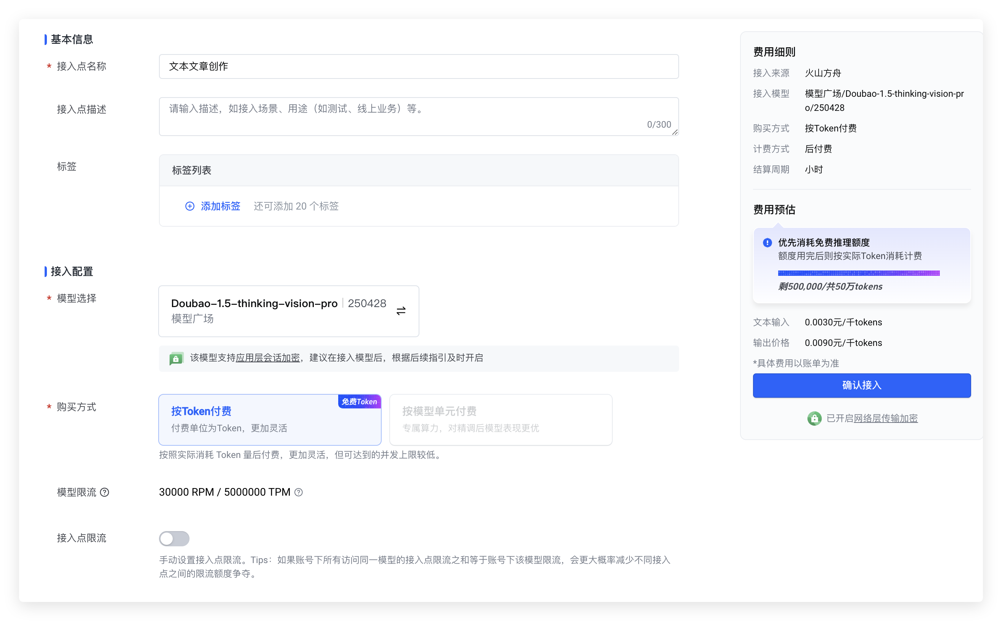Click the green lock icon near 已开启网络层传输加密
The image size is (1002, 621).
click(814, 418)
